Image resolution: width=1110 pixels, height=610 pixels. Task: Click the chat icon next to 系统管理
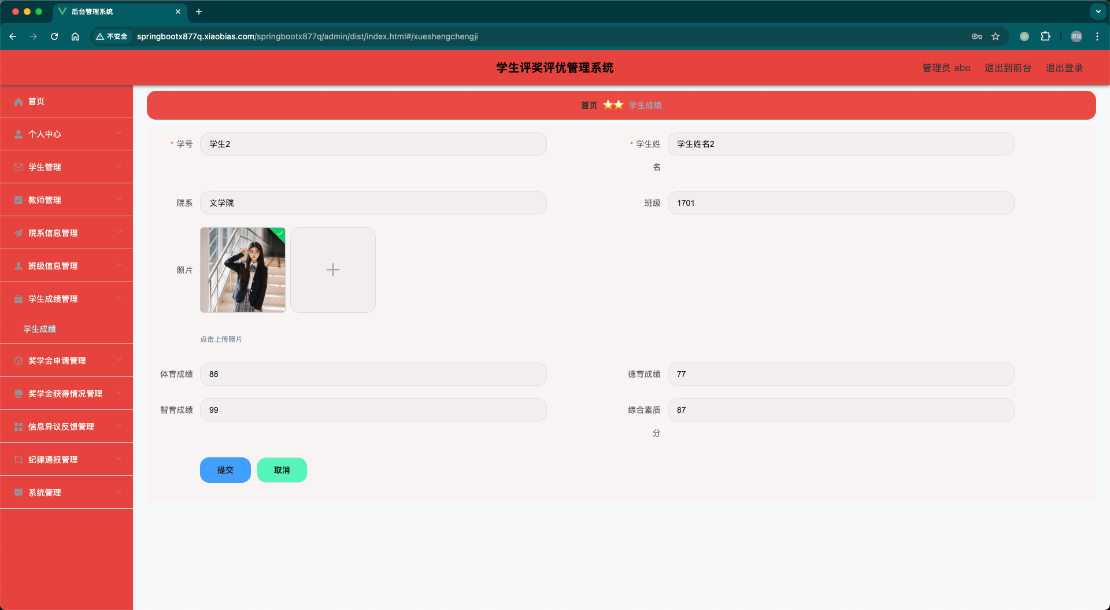coord(18,493)
